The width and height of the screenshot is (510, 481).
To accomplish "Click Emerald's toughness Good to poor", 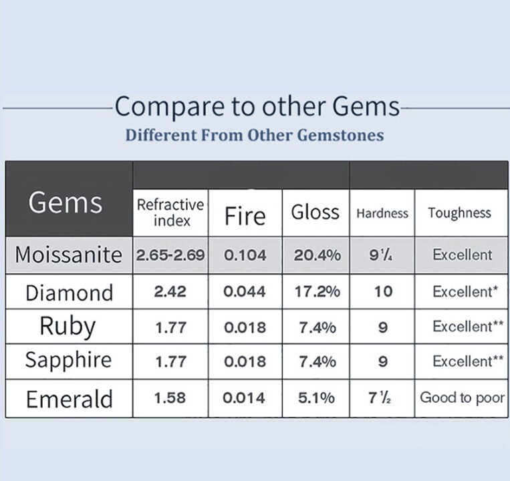I will pyautogui.click(x=462, y=397).
